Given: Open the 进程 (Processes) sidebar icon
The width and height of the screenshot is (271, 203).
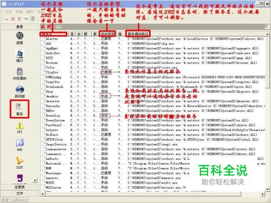Looking at the screenshot, I should (20, 38).
